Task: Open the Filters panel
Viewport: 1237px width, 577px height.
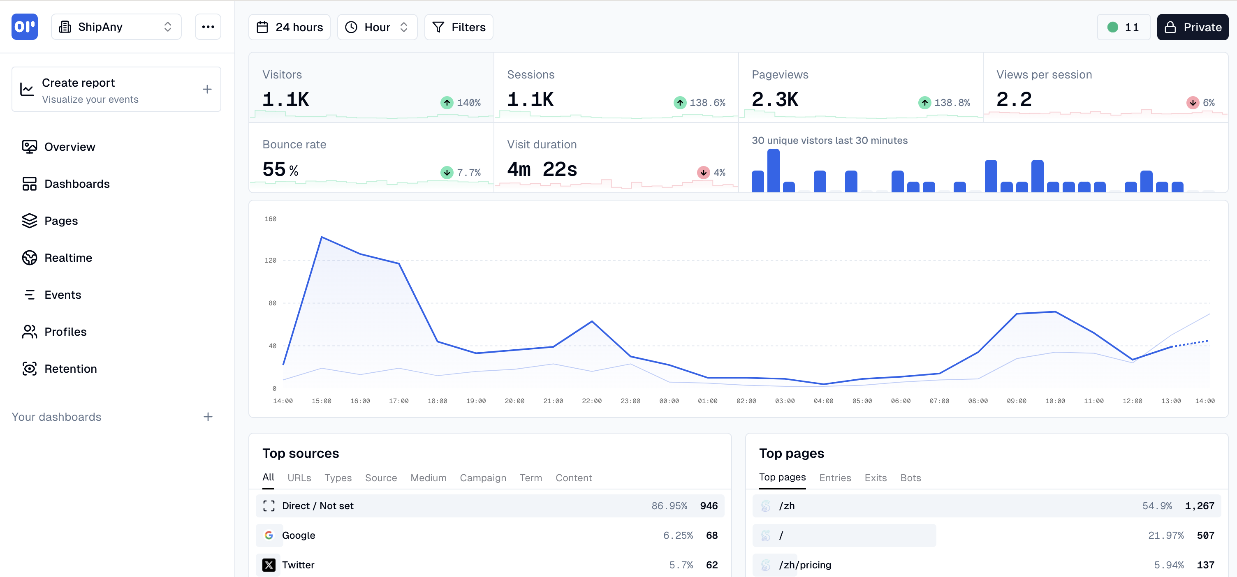Action: pyautogui.click(x=458, y=27)
